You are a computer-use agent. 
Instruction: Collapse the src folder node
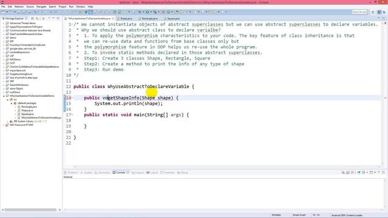[8, 99]
